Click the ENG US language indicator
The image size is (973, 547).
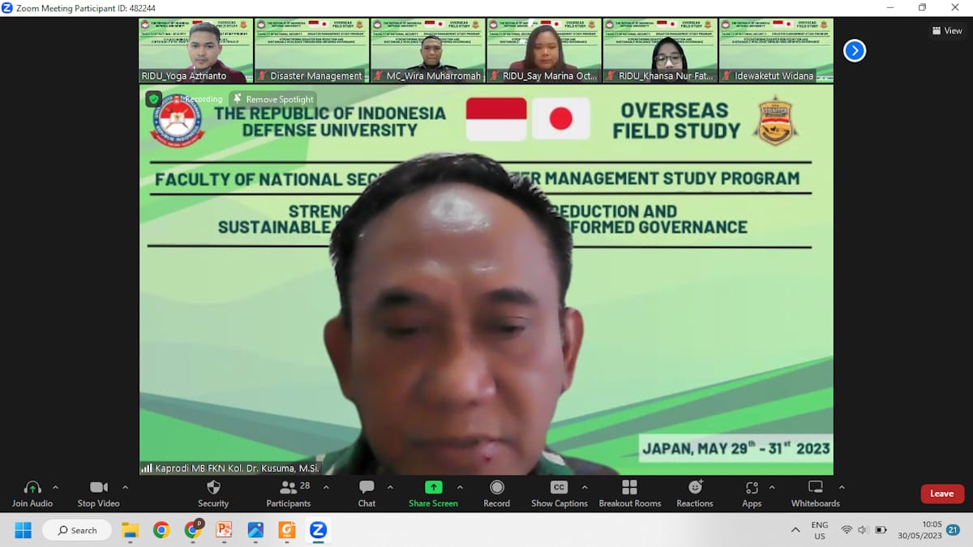[820, 530]
